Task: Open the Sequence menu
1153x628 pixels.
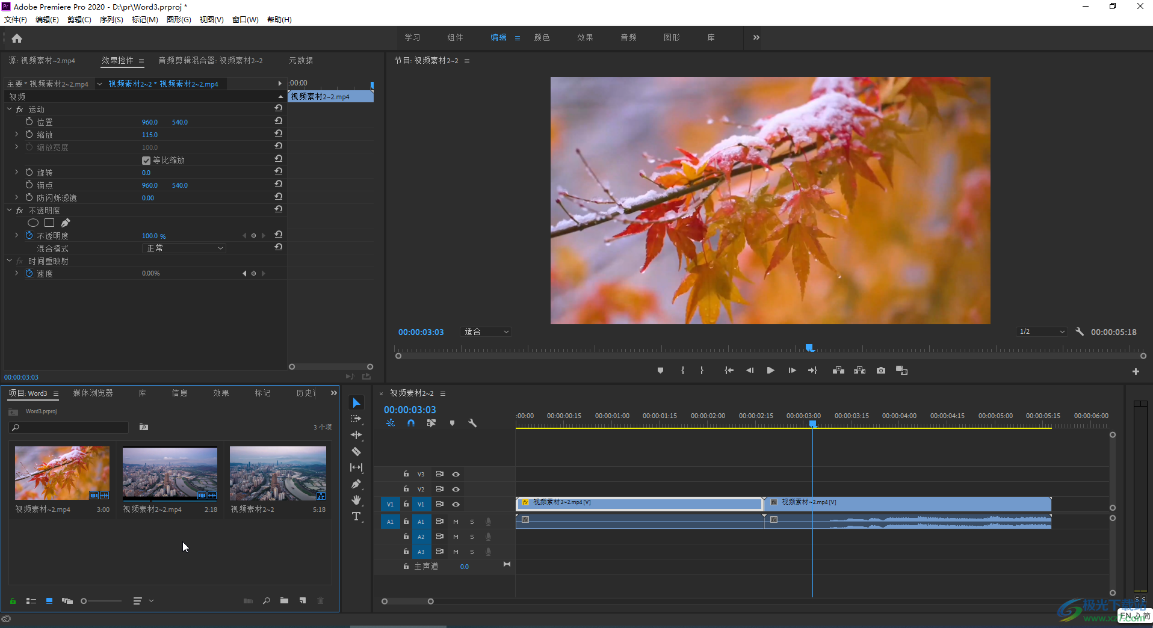Action: 111,19
